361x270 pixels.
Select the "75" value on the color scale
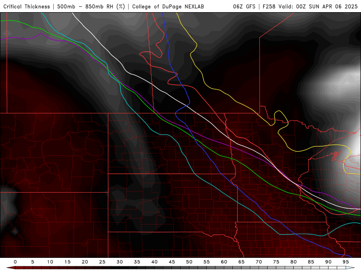pos(276,262)
